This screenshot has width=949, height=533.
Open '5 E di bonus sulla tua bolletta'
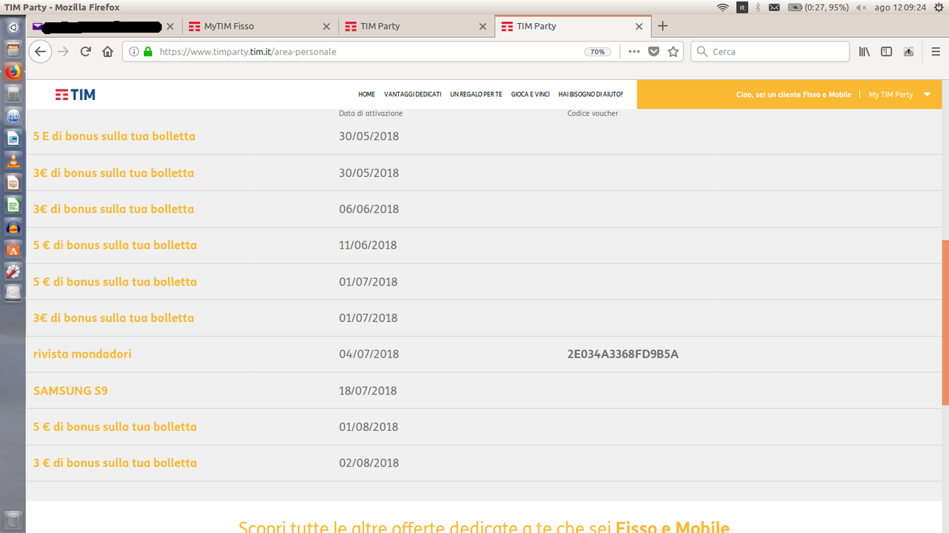114,136
